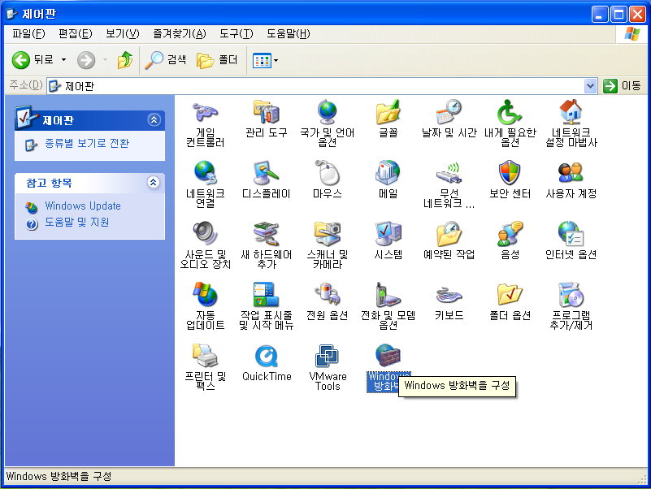Open the address bar dropdown arrow
The image size is (651, 489).
[591, 85]
